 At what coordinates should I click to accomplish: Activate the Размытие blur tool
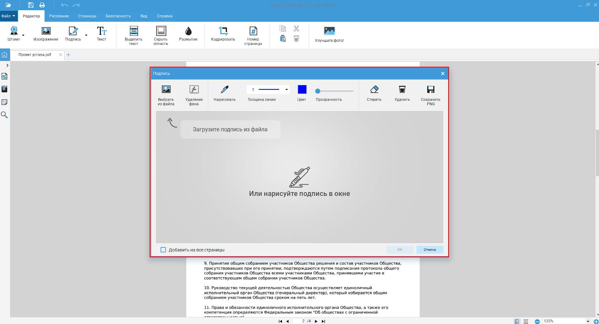pyautogui.click(x=188, y=34)
